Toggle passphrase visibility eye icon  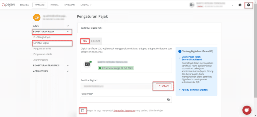tap(168, 100)
